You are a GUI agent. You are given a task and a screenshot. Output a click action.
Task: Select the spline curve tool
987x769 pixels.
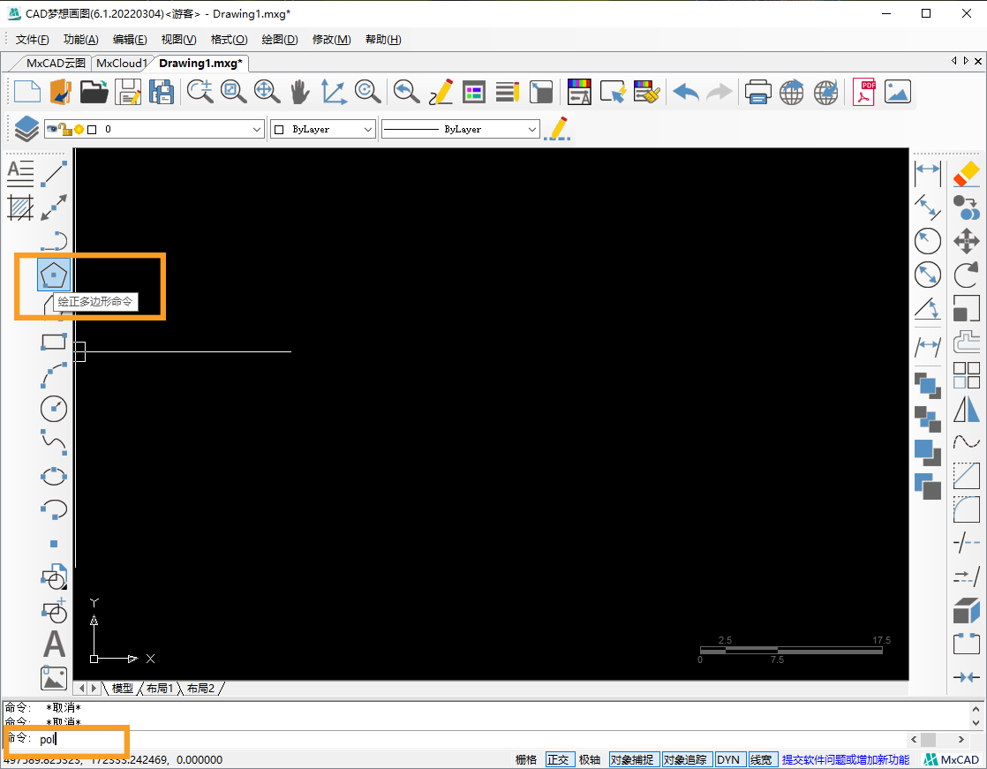[54, 442]
